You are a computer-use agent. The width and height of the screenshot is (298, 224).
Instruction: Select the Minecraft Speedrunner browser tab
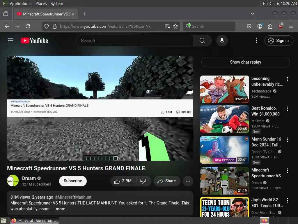[x=46, y=14]
